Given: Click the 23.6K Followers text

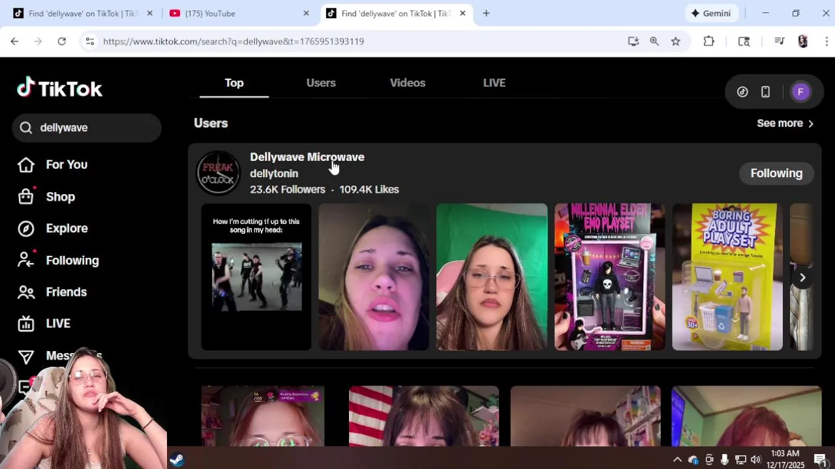Looking at the screenshot, I should coord(288,190).
